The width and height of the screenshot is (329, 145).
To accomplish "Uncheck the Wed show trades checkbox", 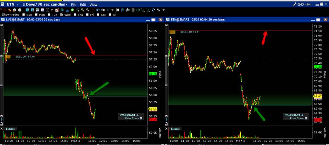I will (x=62, y=15).
